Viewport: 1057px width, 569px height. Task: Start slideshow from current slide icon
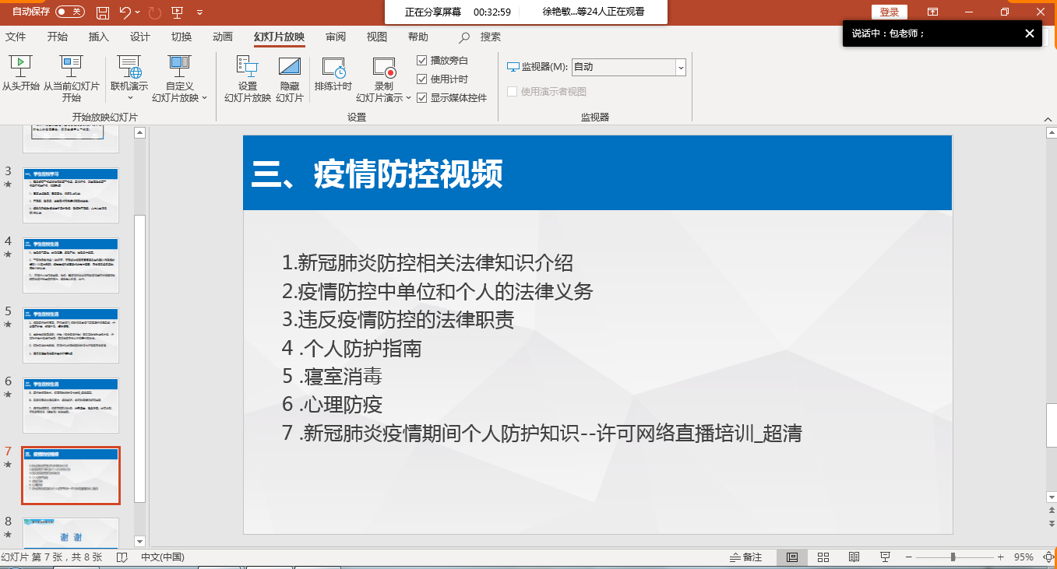[72, 66]
